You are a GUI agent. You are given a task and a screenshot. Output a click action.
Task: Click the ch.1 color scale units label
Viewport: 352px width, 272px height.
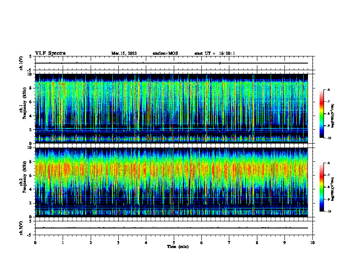coord(332,116)
